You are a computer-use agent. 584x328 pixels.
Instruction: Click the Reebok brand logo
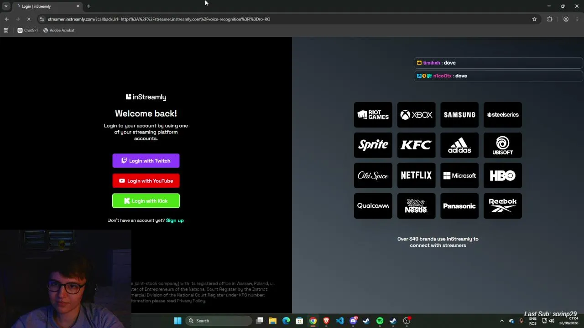[x=503, y=206]
